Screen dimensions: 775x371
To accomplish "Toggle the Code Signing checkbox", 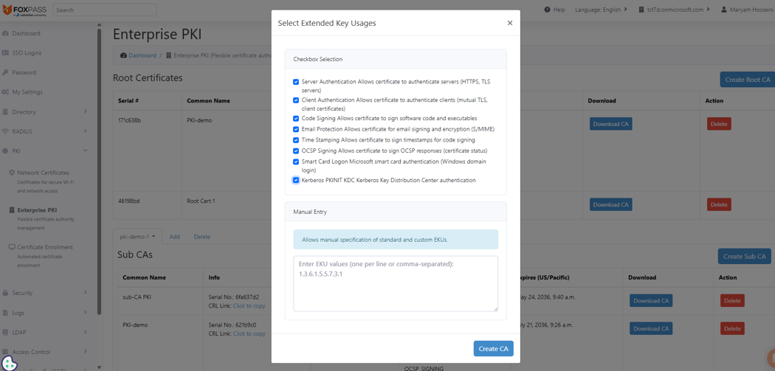I will [296, 119].
